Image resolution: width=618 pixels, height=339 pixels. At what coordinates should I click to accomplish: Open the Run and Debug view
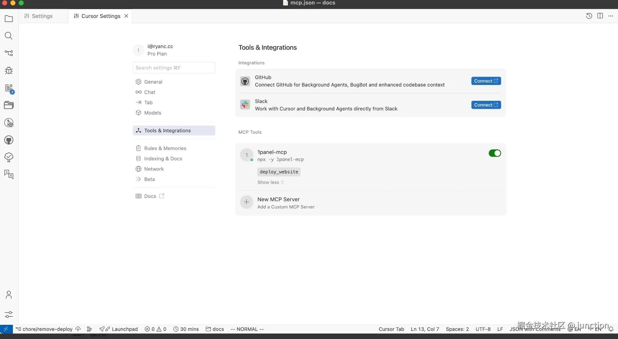[x=9, y=71]
